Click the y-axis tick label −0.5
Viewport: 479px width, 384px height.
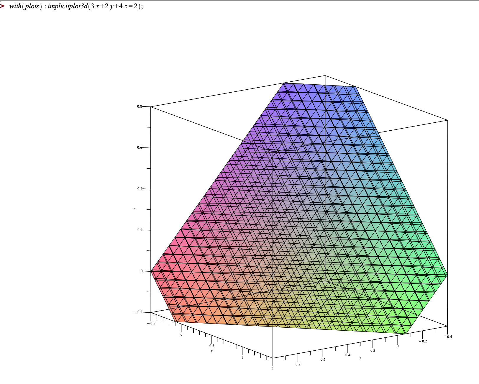[x=151, y=323]
